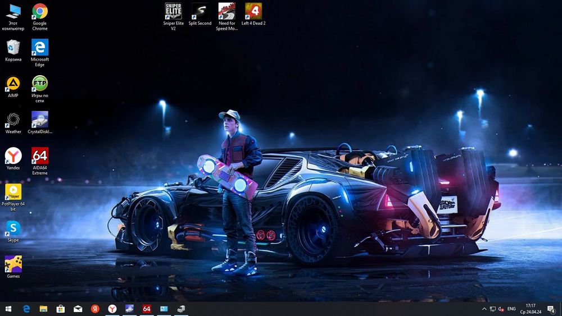Open Microsoft Store from the taskbar
This screenshot has height=316, width=562.
pyautogui.click(x=61, y=309)
